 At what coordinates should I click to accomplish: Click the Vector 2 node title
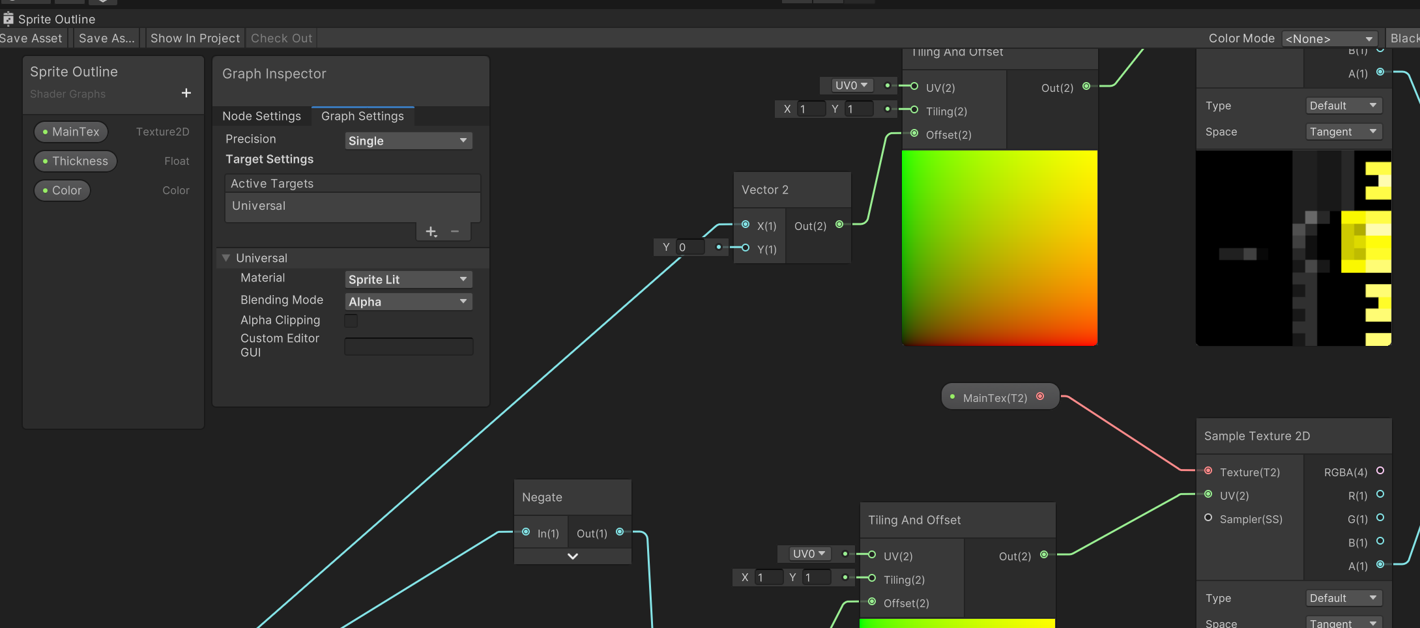click(x=765, y=190)
